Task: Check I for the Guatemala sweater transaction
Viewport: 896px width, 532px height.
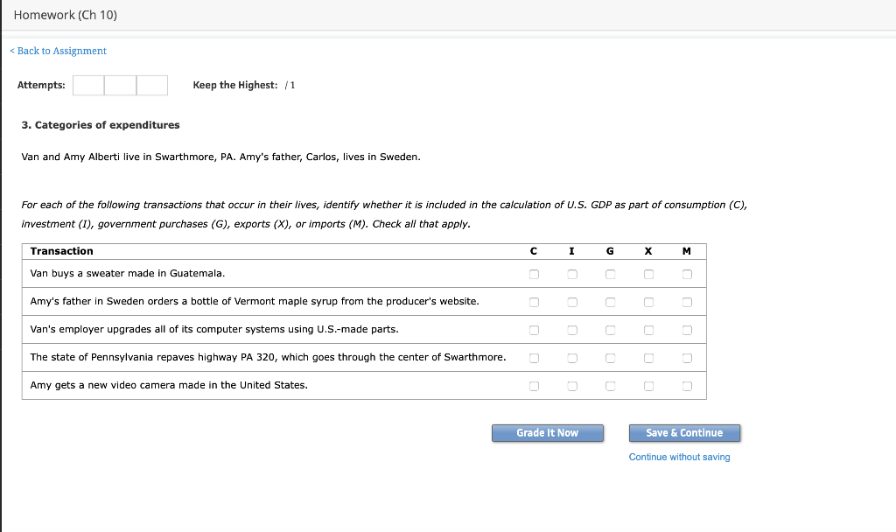Action: [x=571, y=274]
